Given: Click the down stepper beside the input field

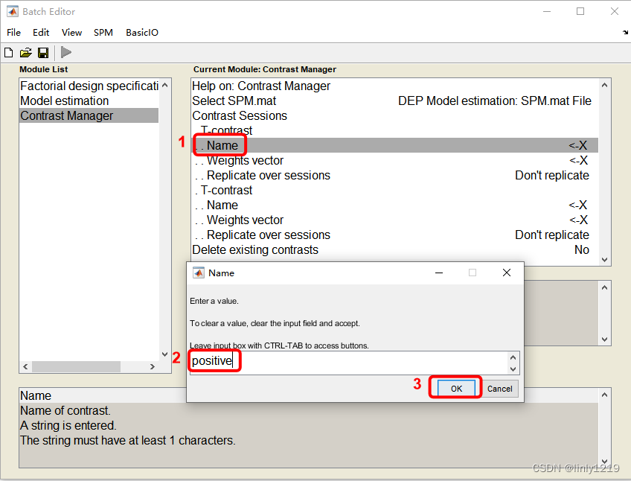Looking at the screenshot, I should click(514, 369).
